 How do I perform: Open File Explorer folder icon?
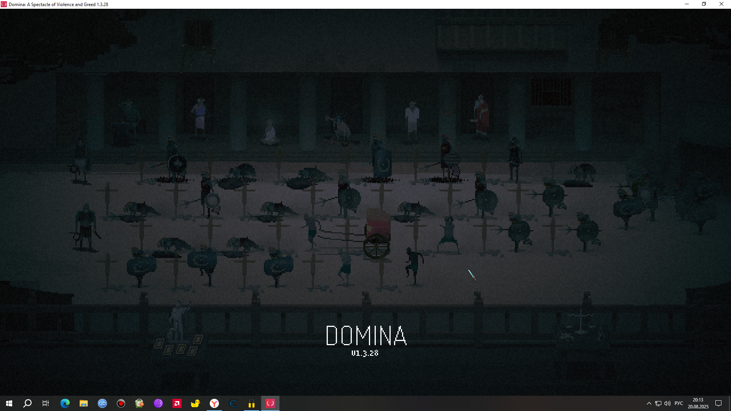point(84,403)
